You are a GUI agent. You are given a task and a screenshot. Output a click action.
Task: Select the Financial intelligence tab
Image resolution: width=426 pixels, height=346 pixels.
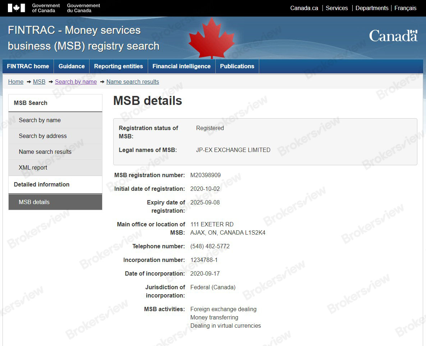pyautogui.click(x=181, y=66)
